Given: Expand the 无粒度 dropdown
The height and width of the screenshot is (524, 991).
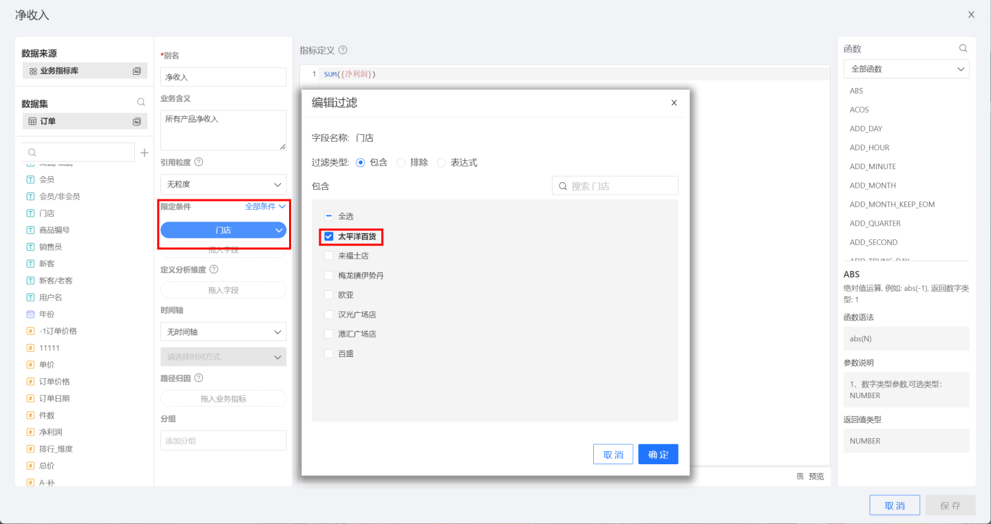Looking at the screenshot, I should (x=223, y=185).
